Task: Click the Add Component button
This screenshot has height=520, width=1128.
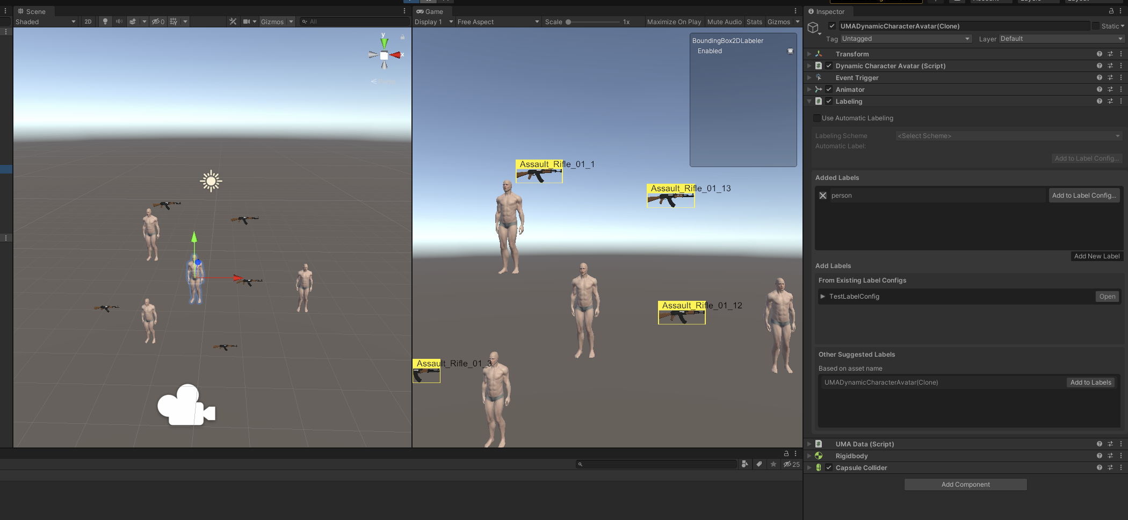Action: tap(965, 484)
